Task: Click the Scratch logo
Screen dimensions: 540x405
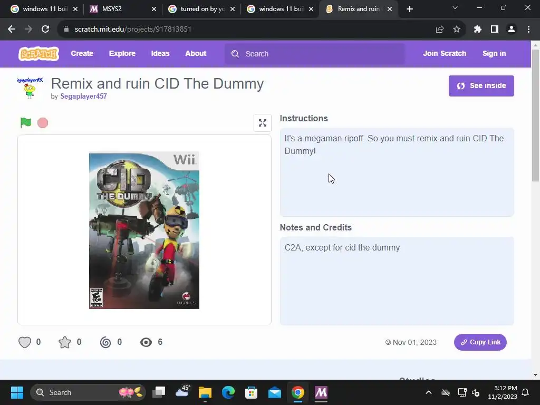Action: (38, 54)
